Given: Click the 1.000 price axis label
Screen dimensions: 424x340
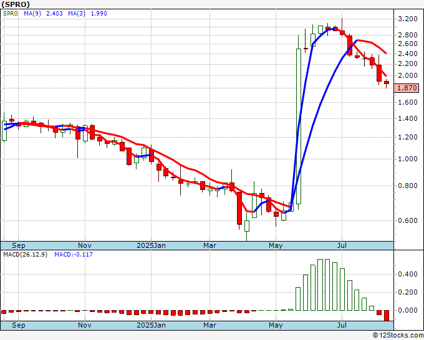Looking at the screenshot, I should pyautogui.click(x=408, y=159).
